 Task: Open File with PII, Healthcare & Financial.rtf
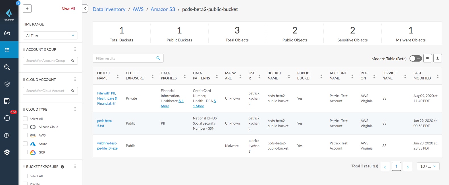(x=107, y=98)
